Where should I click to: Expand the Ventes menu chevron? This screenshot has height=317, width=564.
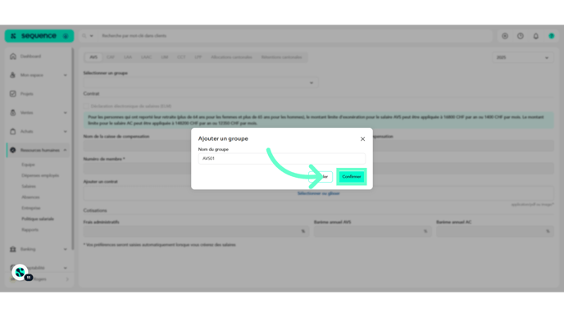(66, 113)
